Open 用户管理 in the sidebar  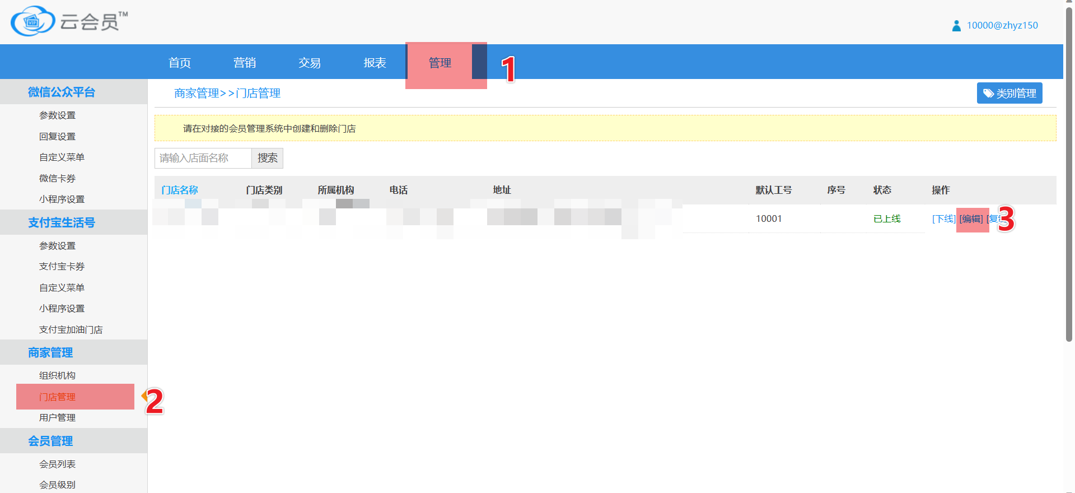57,417
